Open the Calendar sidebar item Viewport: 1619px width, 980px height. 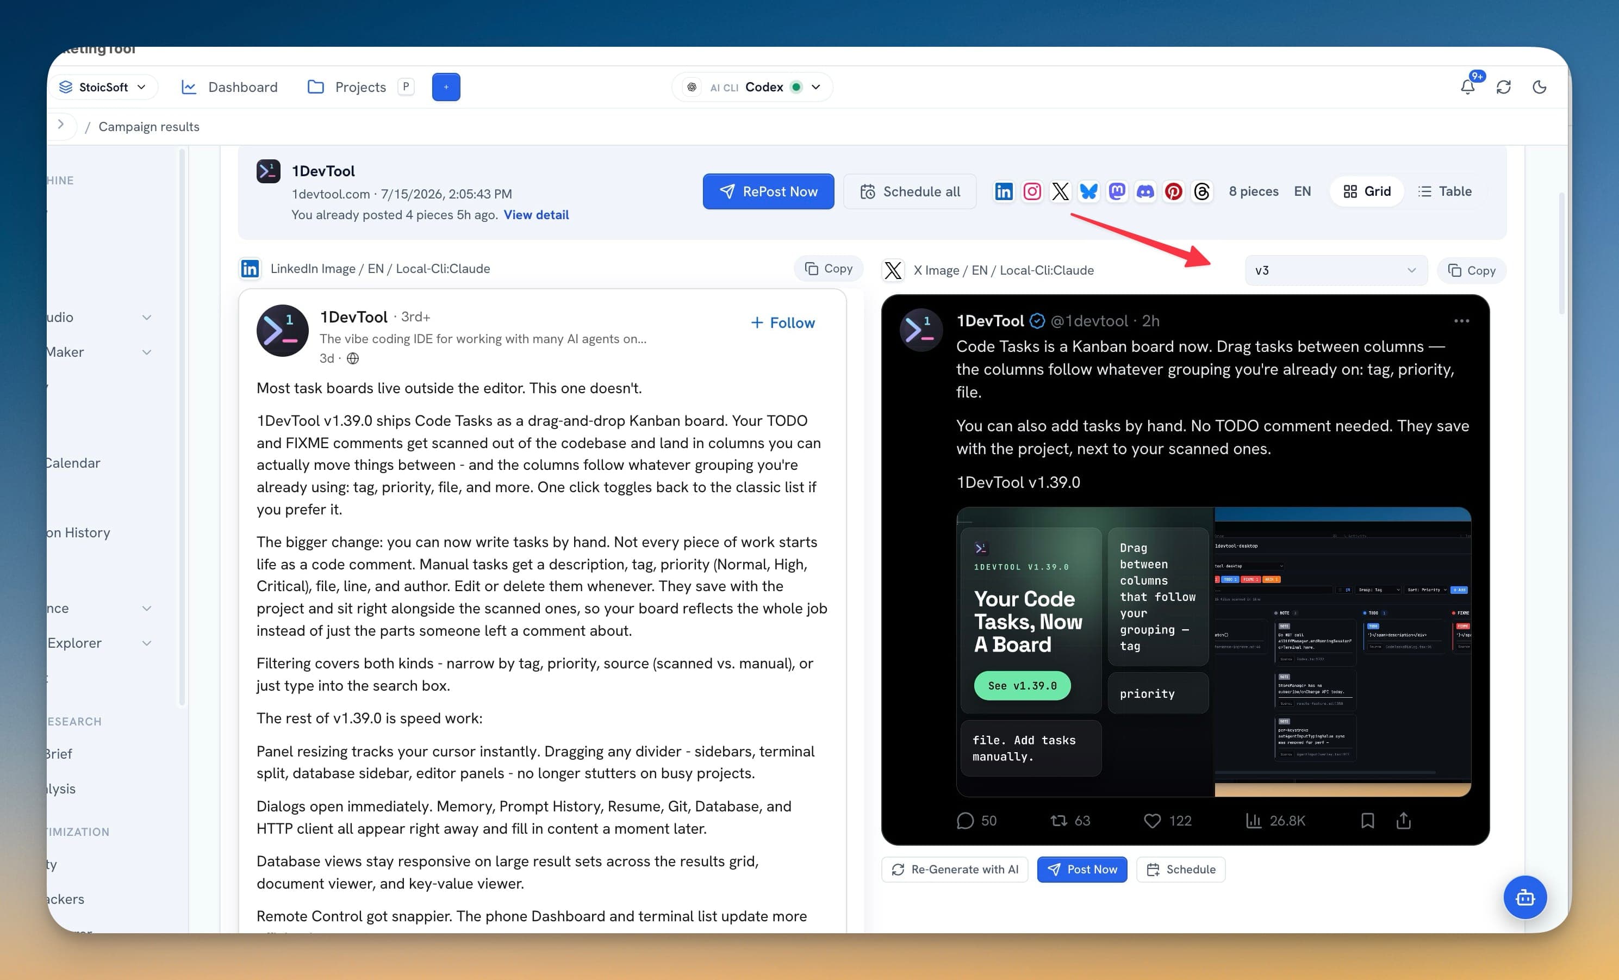(72, 463)
